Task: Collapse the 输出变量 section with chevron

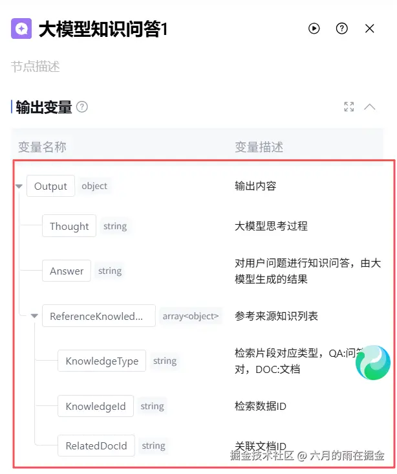Action: (x=370, y=107)
